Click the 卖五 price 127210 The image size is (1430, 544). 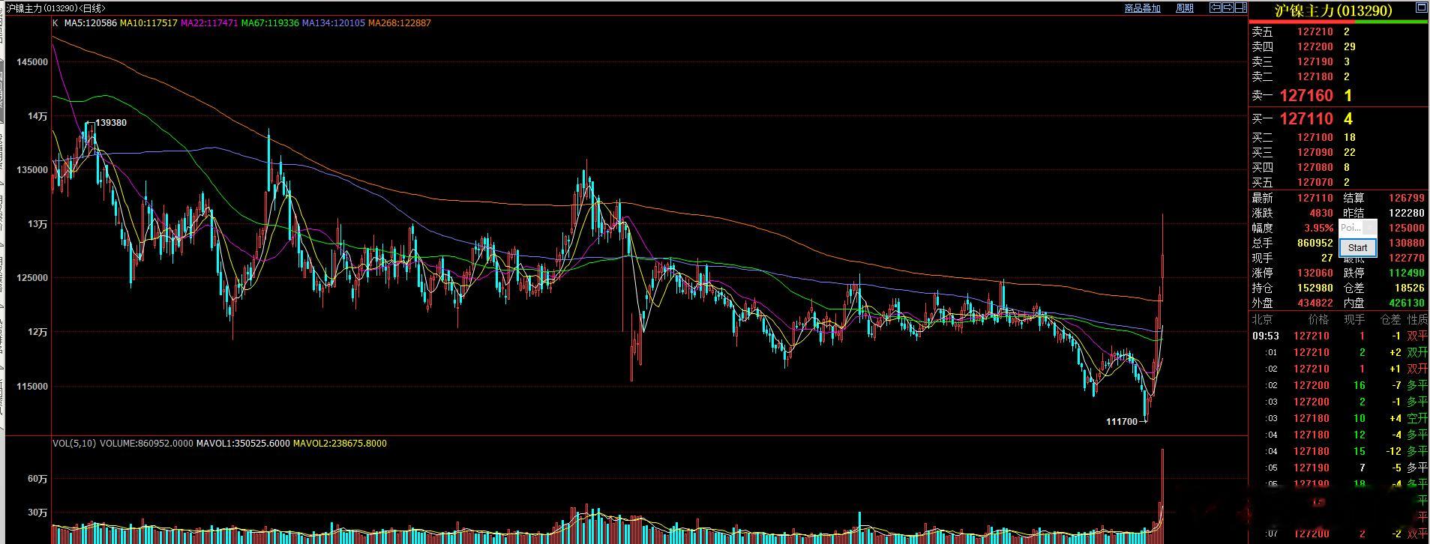(x=1315, y=32)
